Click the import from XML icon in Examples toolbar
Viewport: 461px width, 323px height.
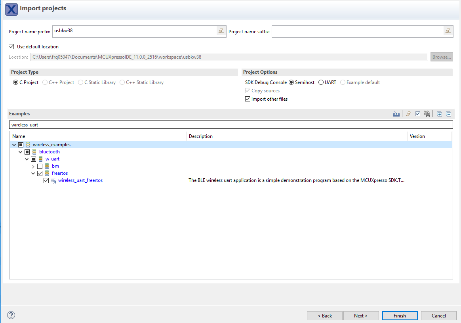click(x=396, y=114)
